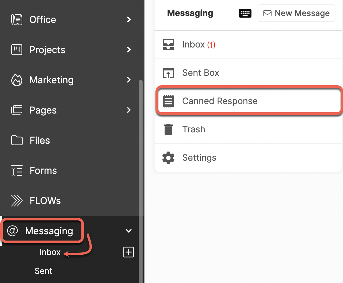The image size is (343, 283).
Task: Click the Office sidebar icon
Action: [x=17, y=19]
